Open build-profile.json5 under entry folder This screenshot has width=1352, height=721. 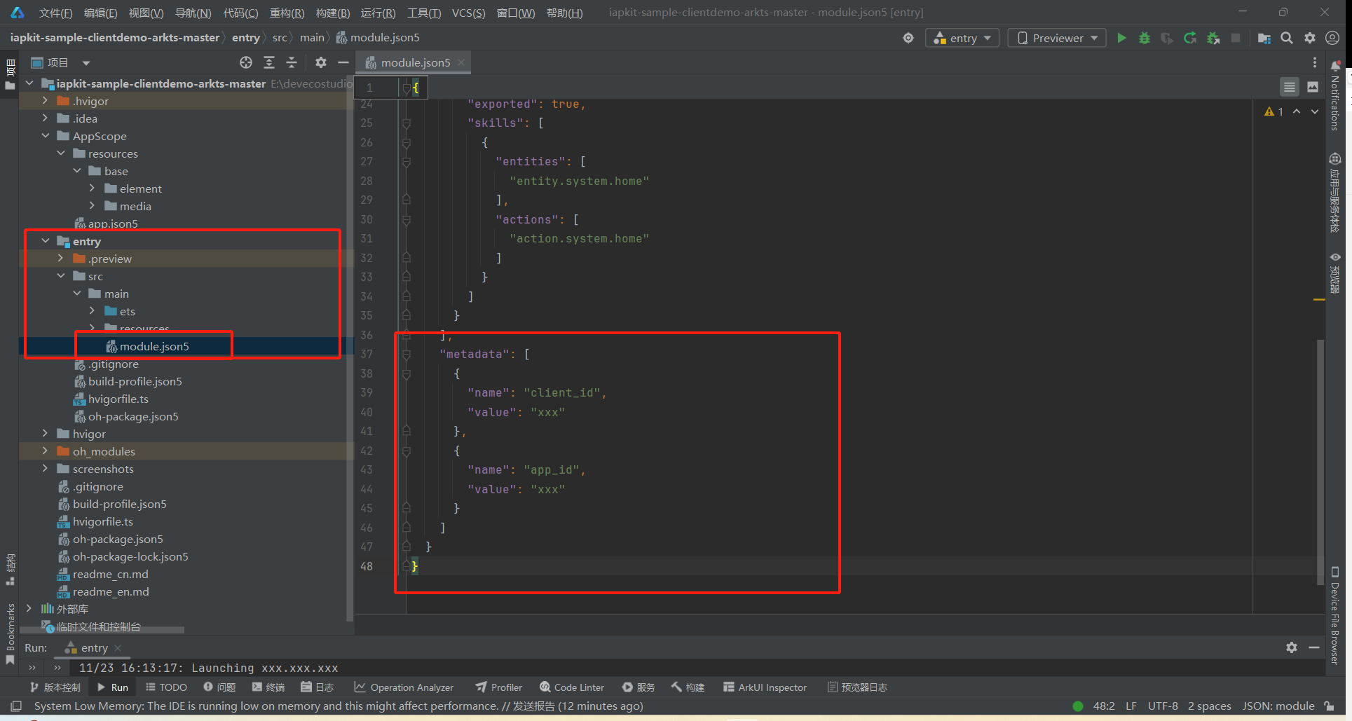[x=135, y=381]
